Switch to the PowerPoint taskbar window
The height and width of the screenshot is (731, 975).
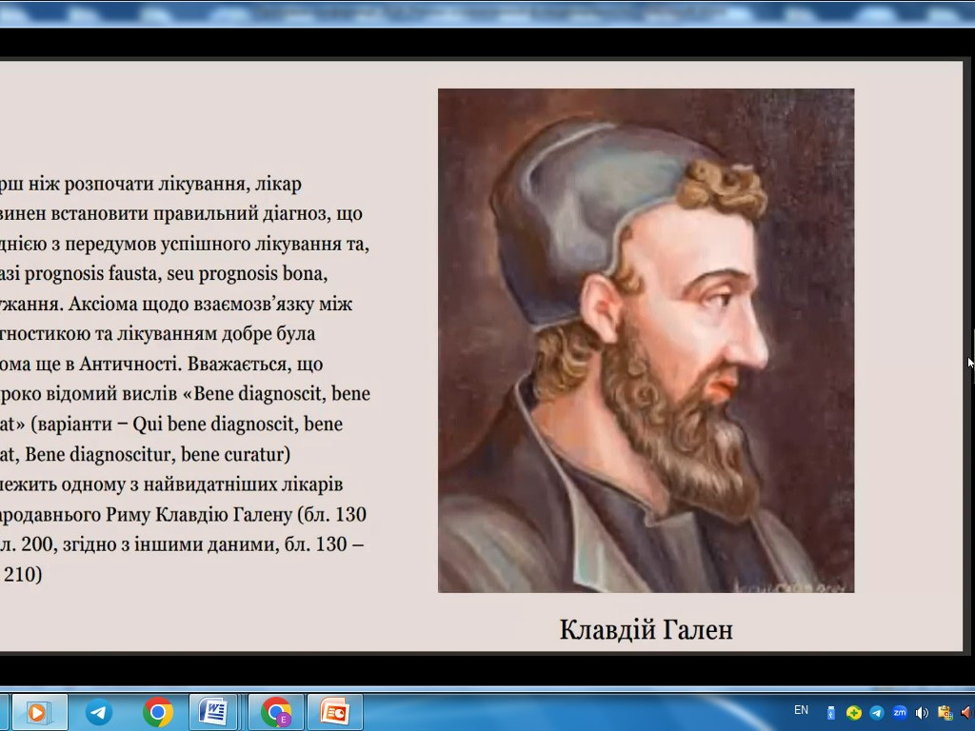(334, 712)
